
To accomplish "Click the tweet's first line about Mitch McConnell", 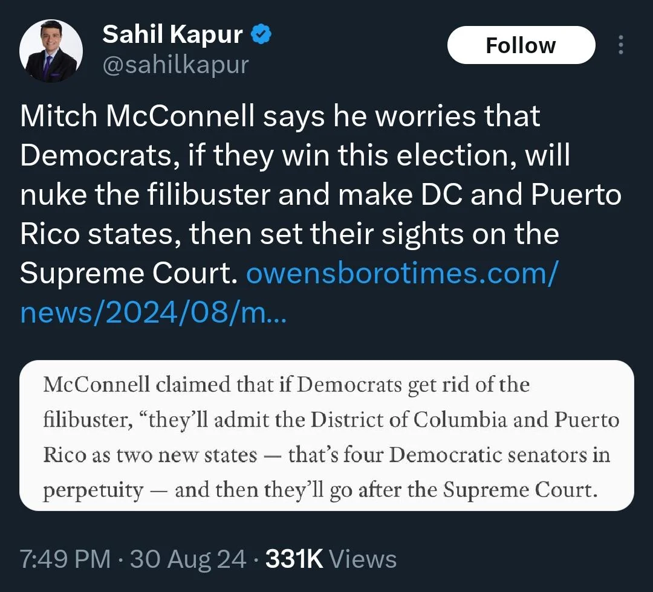I will (280, 117).
